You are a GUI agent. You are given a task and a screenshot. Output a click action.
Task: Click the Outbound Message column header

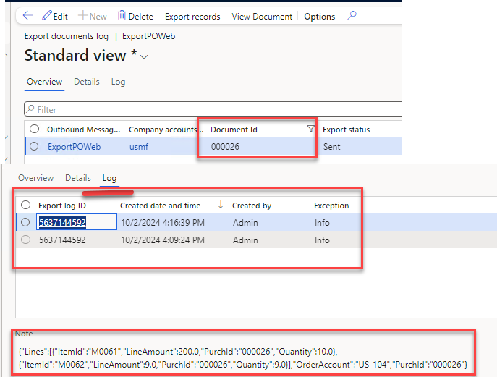point(84,130)
